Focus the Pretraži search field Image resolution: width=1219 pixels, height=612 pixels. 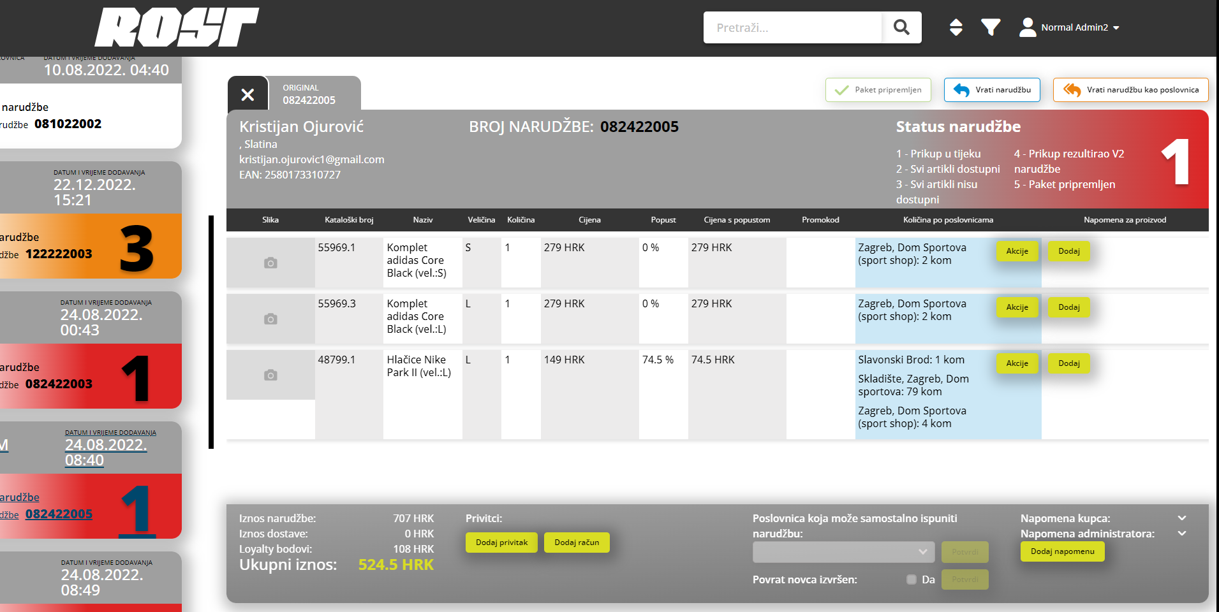click(792, 27)
